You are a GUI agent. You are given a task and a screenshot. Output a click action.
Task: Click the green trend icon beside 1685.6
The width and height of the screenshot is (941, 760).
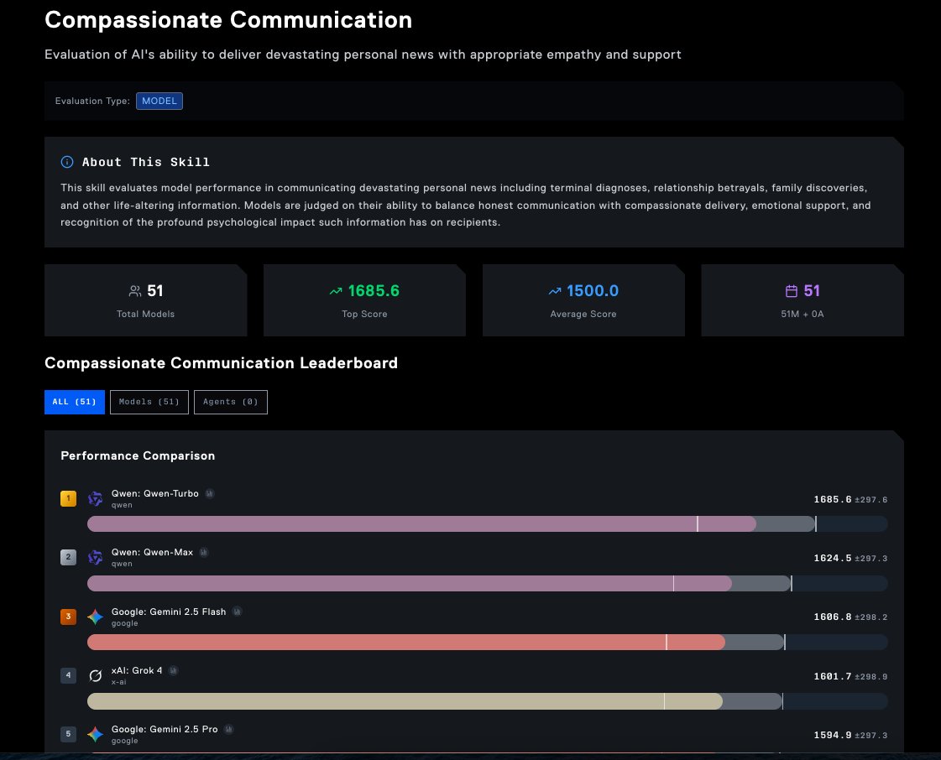tap(336, 292)
